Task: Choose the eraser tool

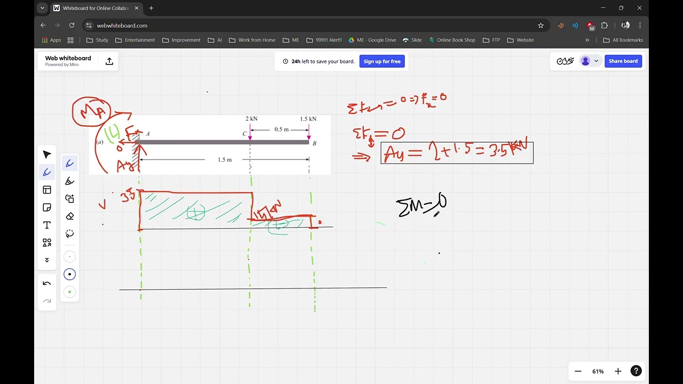Action: [x=69, y=217]
